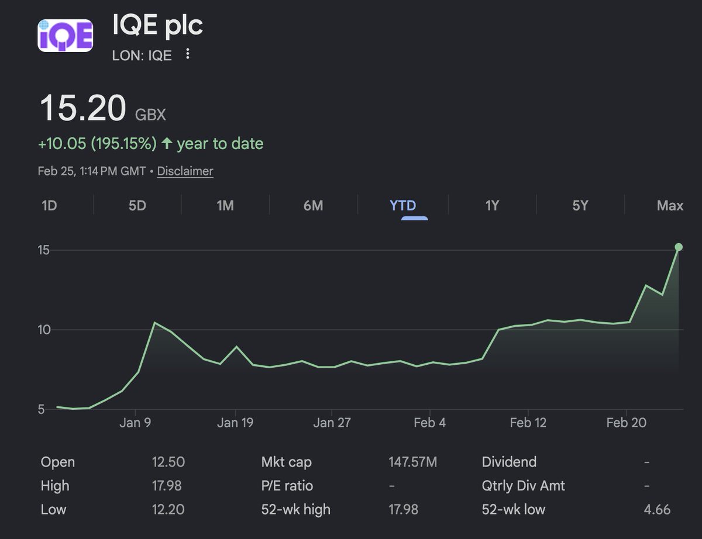702x539 pixels.
Task: Click the 15.20 current price
Action: pos(83,108)
